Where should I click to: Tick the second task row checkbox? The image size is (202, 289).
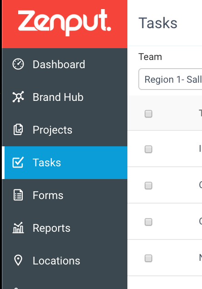[x=148, y=185]
